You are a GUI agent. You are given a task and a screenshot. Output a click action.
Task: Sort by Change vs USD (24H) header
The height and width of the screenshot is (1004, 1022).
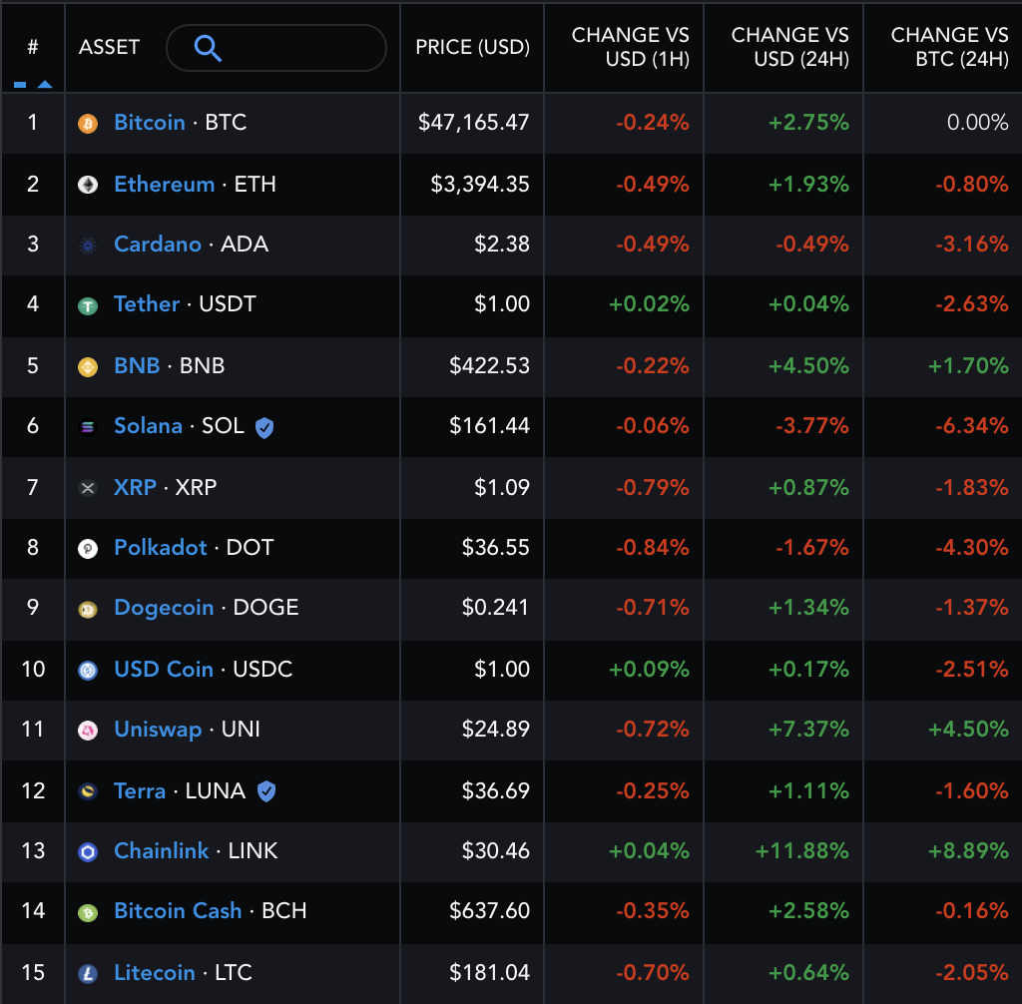click(x=789, y=47)
